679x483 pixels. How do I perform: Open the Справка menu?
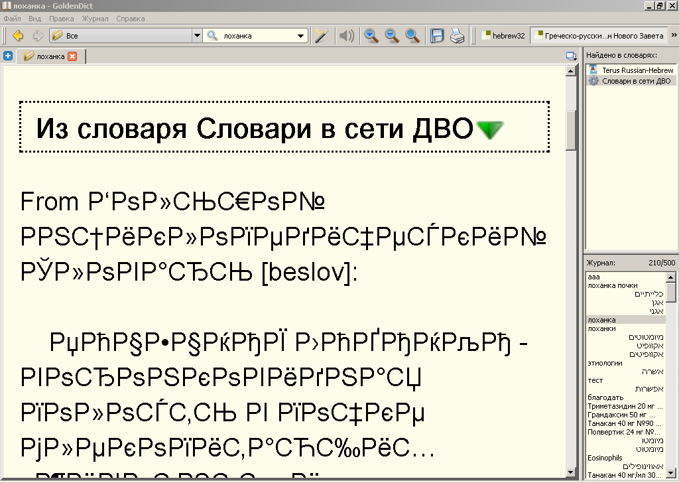click(x=131, y=19)
